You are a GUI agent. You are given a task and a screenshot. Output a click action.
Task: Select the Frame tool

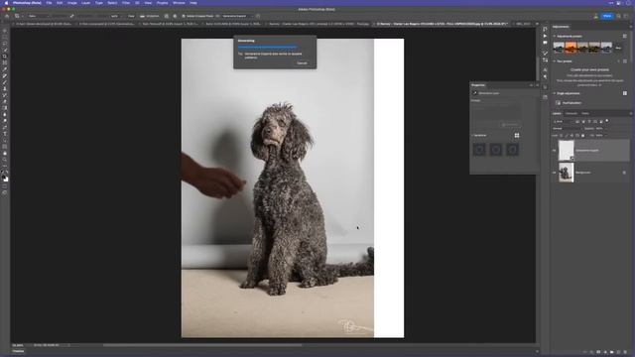point(5,63)
